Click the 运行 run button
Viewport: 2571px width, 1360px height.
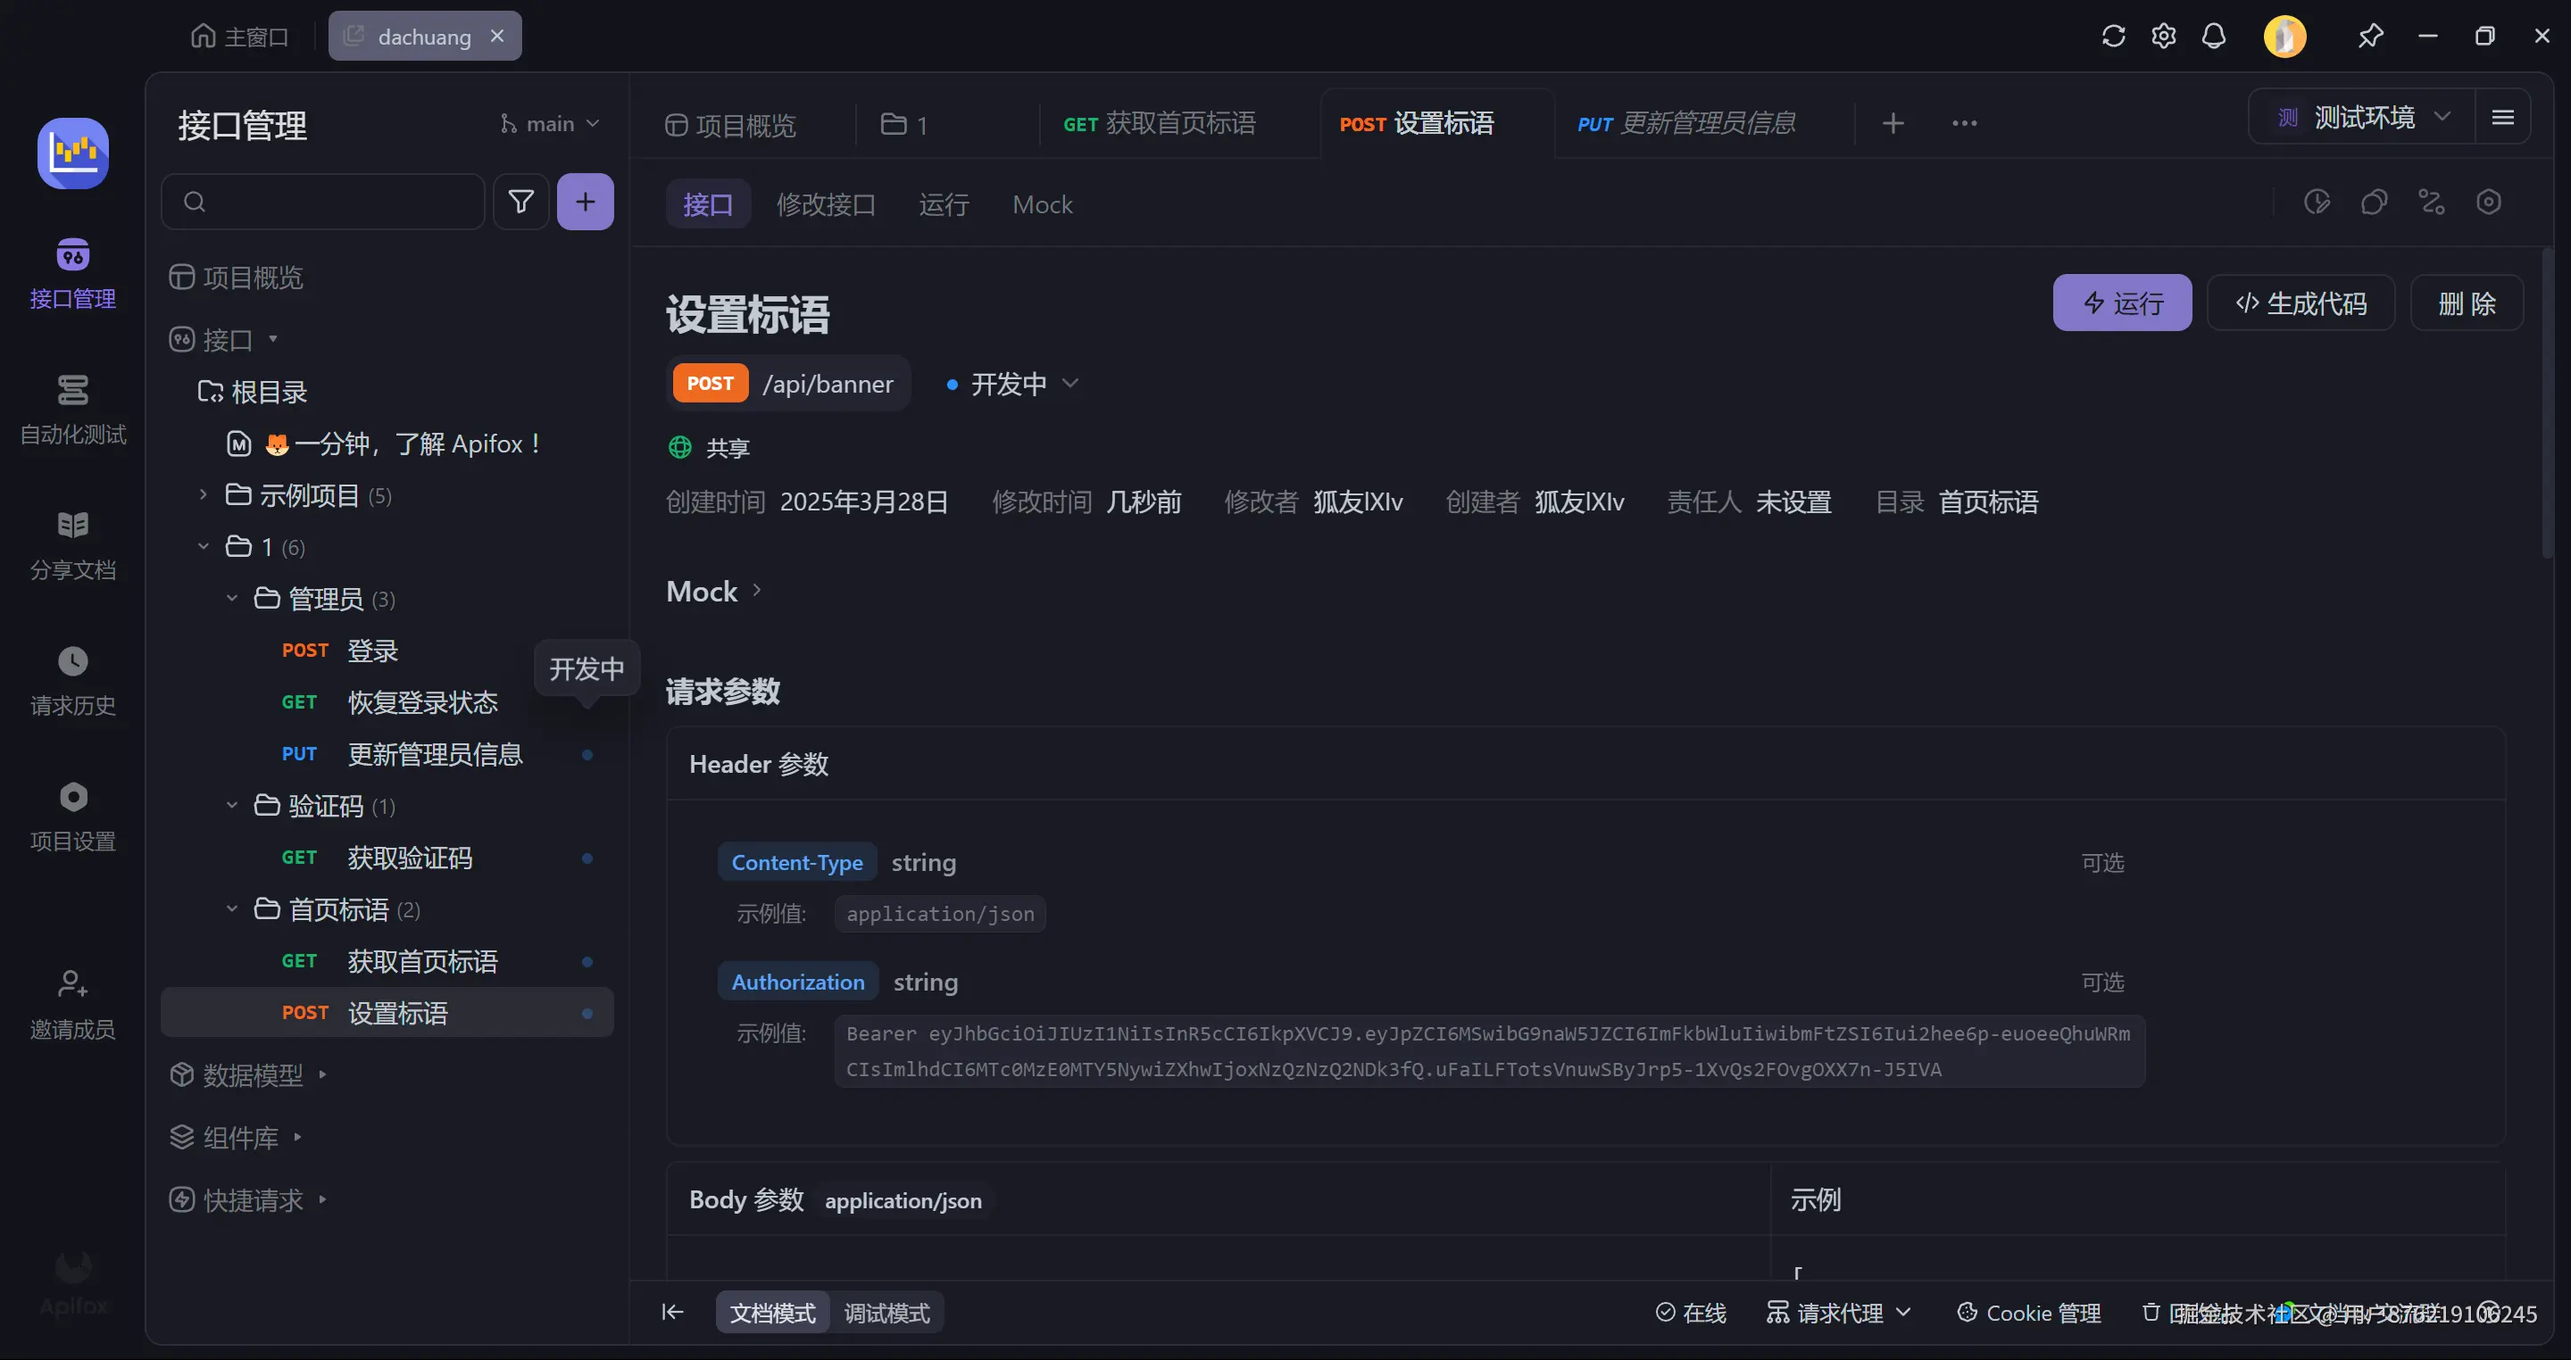pyautogui.click(x=2122, y=303)
